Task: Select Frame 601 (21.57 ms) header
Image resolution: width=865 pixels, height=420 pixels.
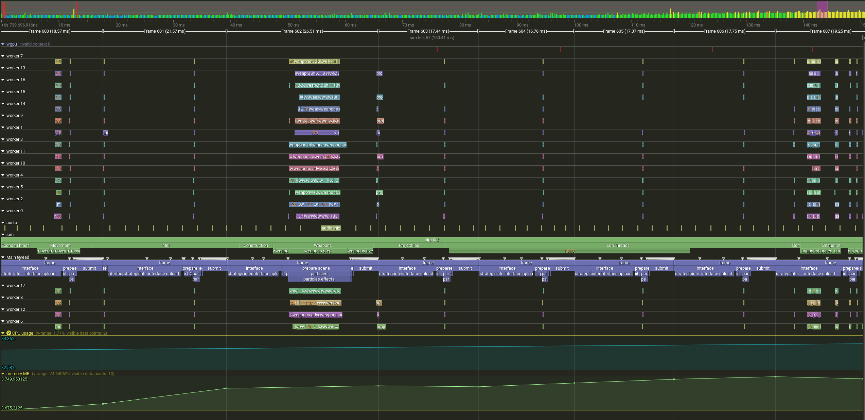Action: [x=164, y=31]
